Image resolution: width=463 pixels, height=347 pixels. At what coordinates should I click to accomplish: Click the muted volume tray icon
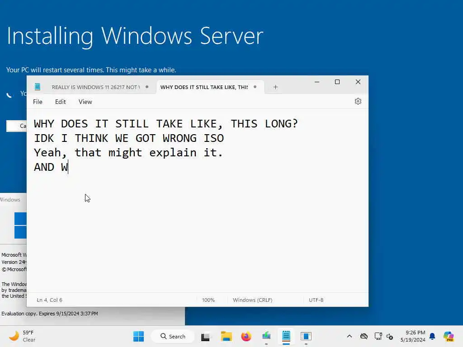pyautogui.click(x=390, y=336)
